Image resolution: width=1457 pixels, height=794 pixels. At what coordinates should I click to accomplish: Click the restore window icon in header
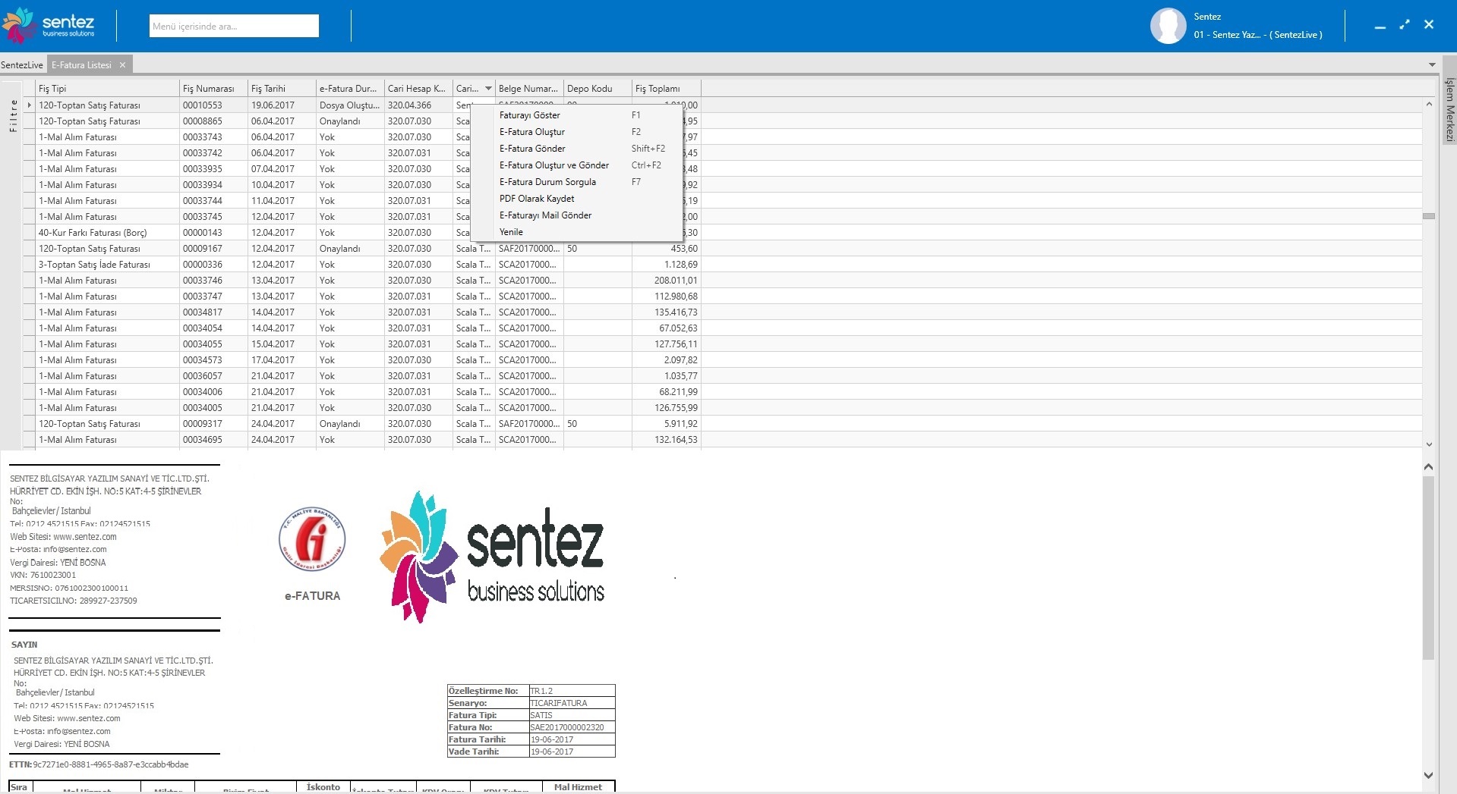point(1405,24)
